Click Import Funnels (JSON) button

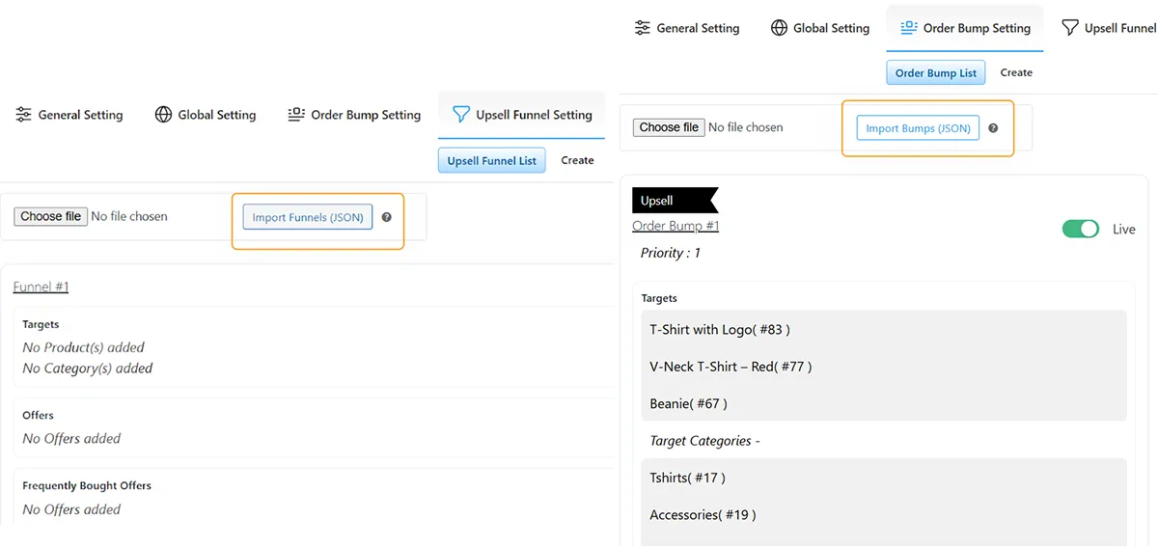[308, 217]
